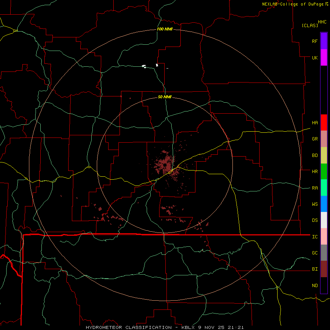Click the HR green legend swatch
This screenshot has width=330, height=330.
324,172
